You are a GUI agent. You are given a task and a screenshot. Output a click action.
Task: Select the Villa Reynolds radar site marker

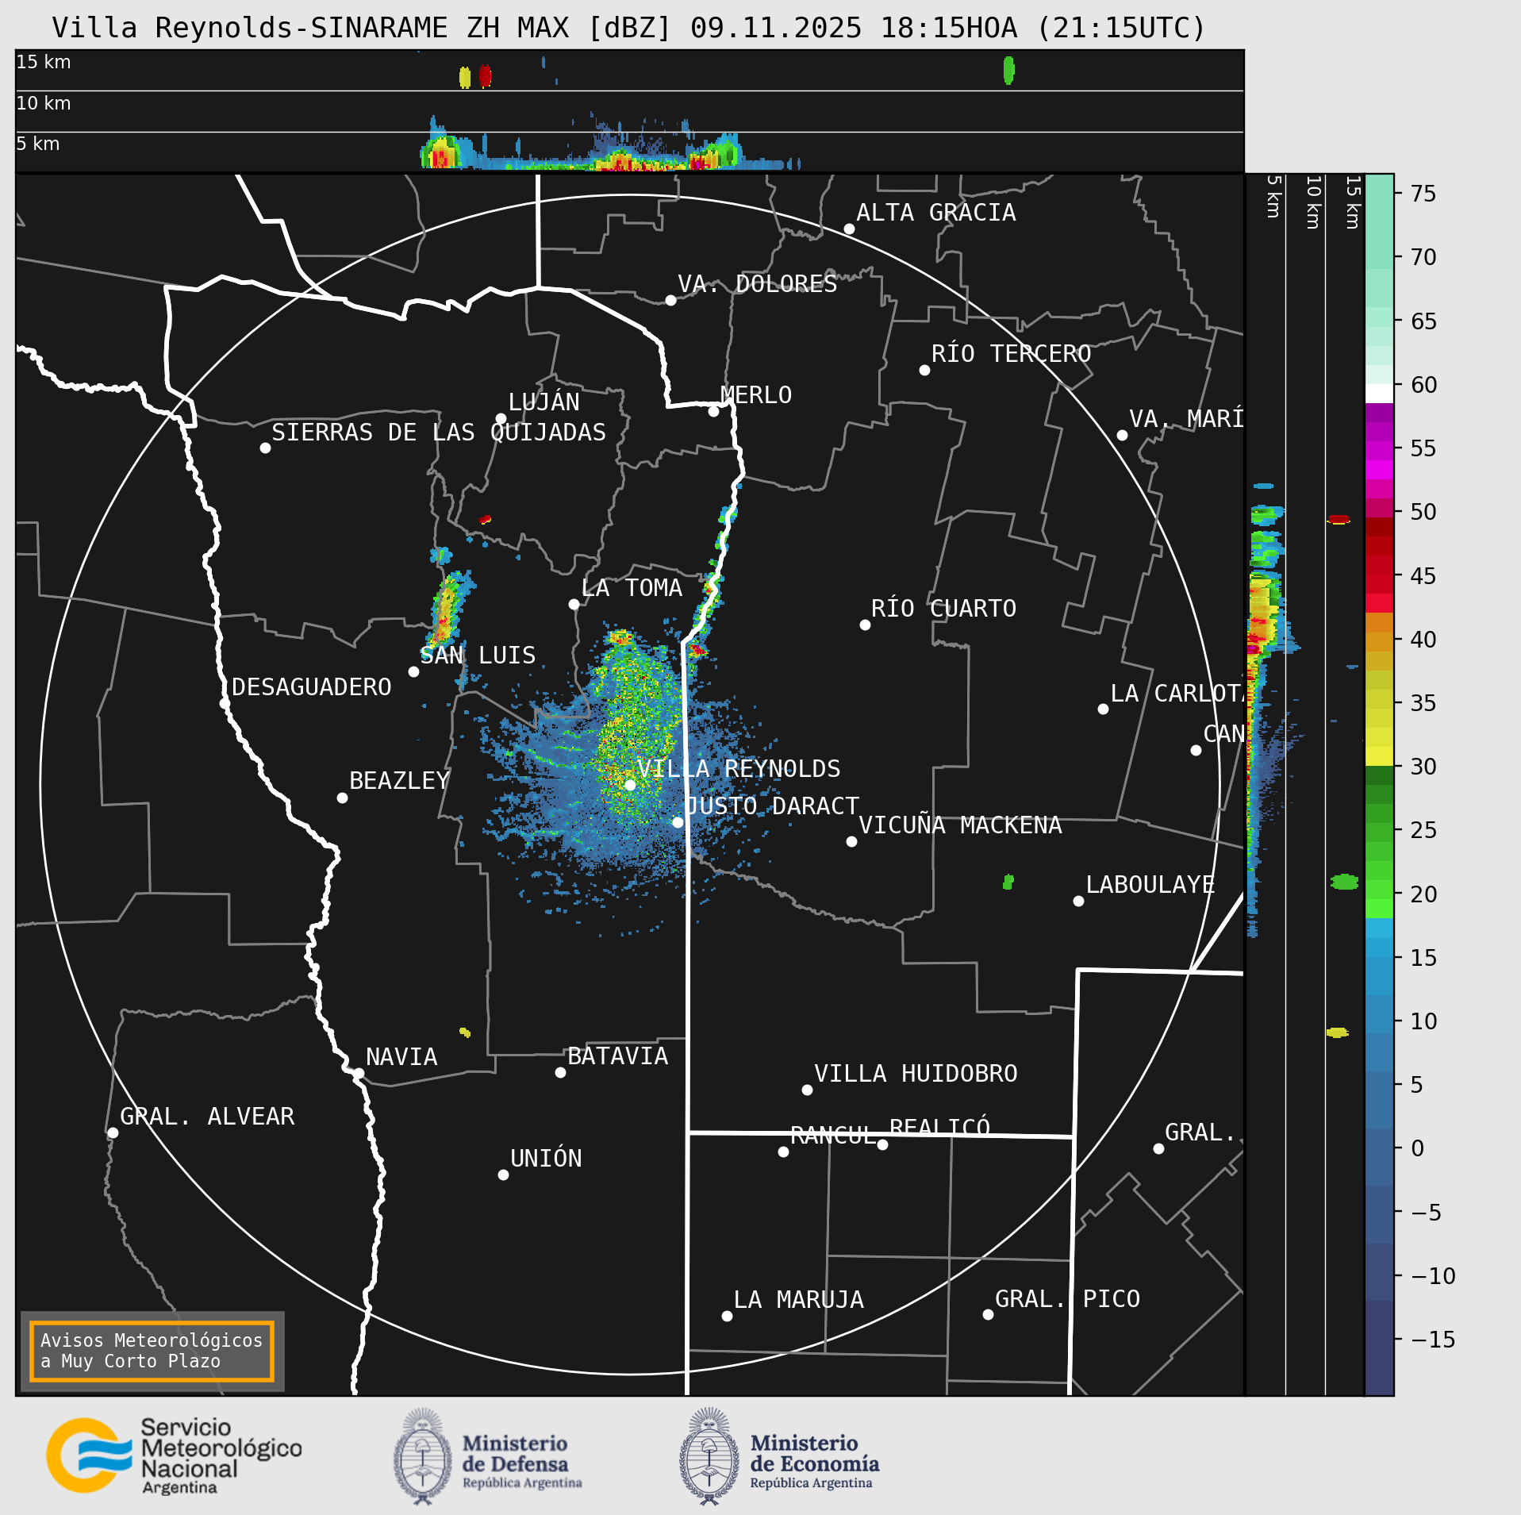click(x=630, y=785)
